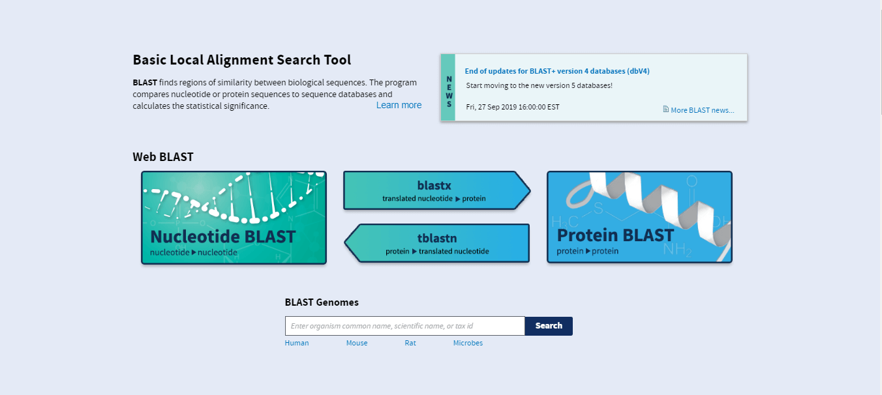Click the Web BLAST section heading
Viewport: 882px width, 395px height.
(163, 157)
